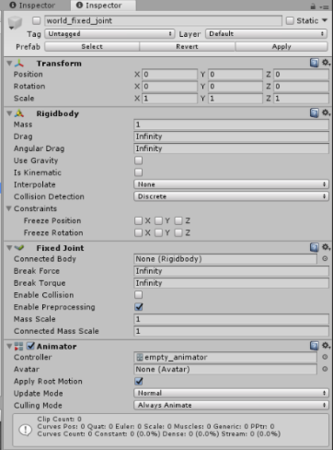Enable the Use Gravity checkbox

point(139,160)
